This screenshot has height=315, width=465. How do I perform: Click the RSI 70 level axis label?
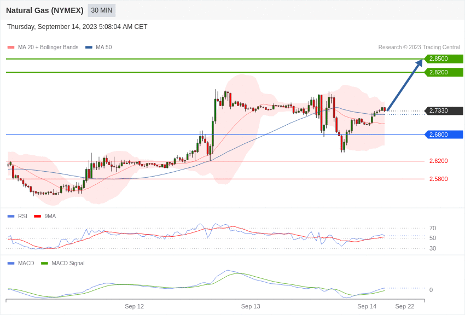[433, 228]
